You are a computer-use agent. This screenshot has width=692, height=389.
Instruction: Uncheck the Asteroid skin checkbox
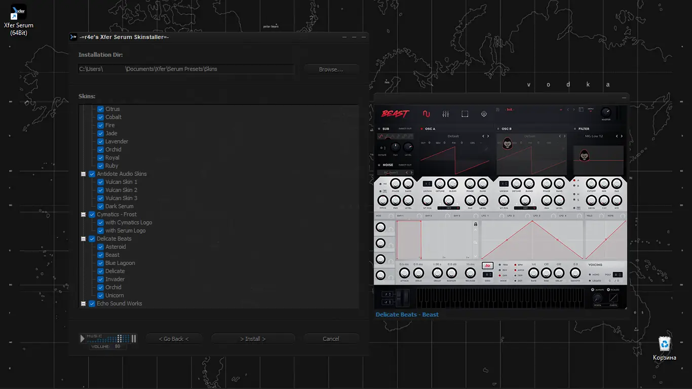tap(100, 247)
